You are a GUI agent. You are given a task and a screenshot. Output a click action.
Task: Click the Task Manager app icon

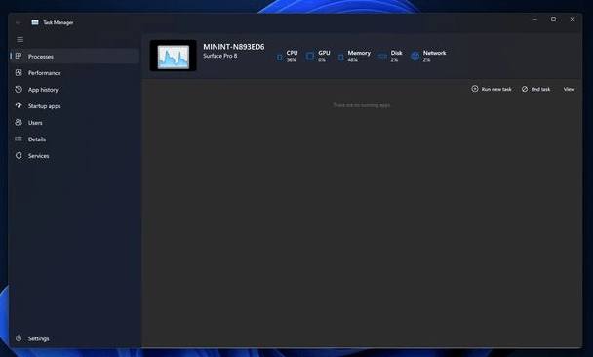[35, 22]
